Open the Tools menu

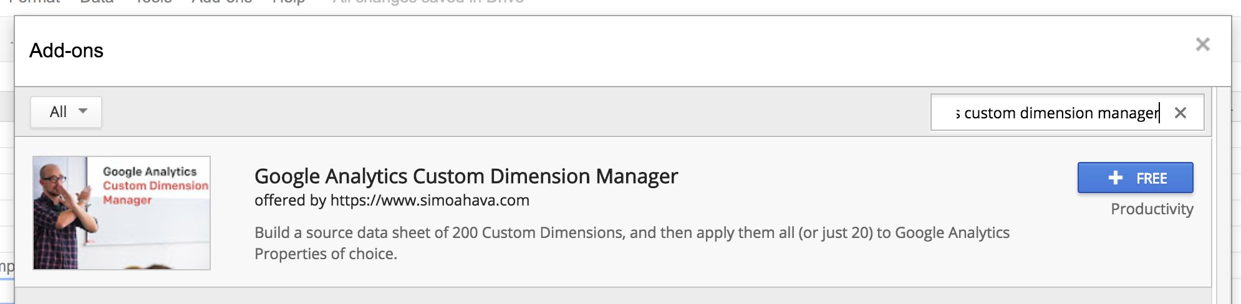click(153, 2)
